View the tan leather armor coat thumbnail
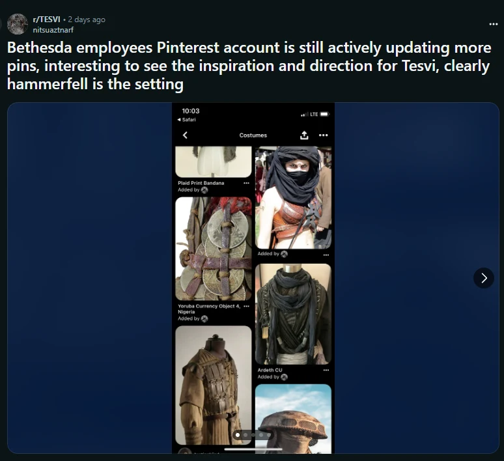Image resolution: width=504 pixels, height=461 pixels. 214,385
